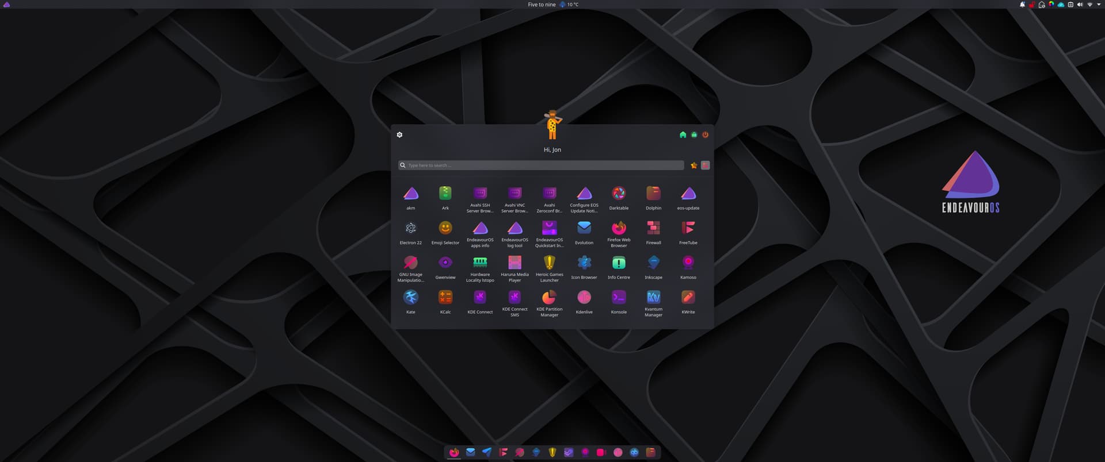Open Dolphin in the launcher grid

point(653,199)
